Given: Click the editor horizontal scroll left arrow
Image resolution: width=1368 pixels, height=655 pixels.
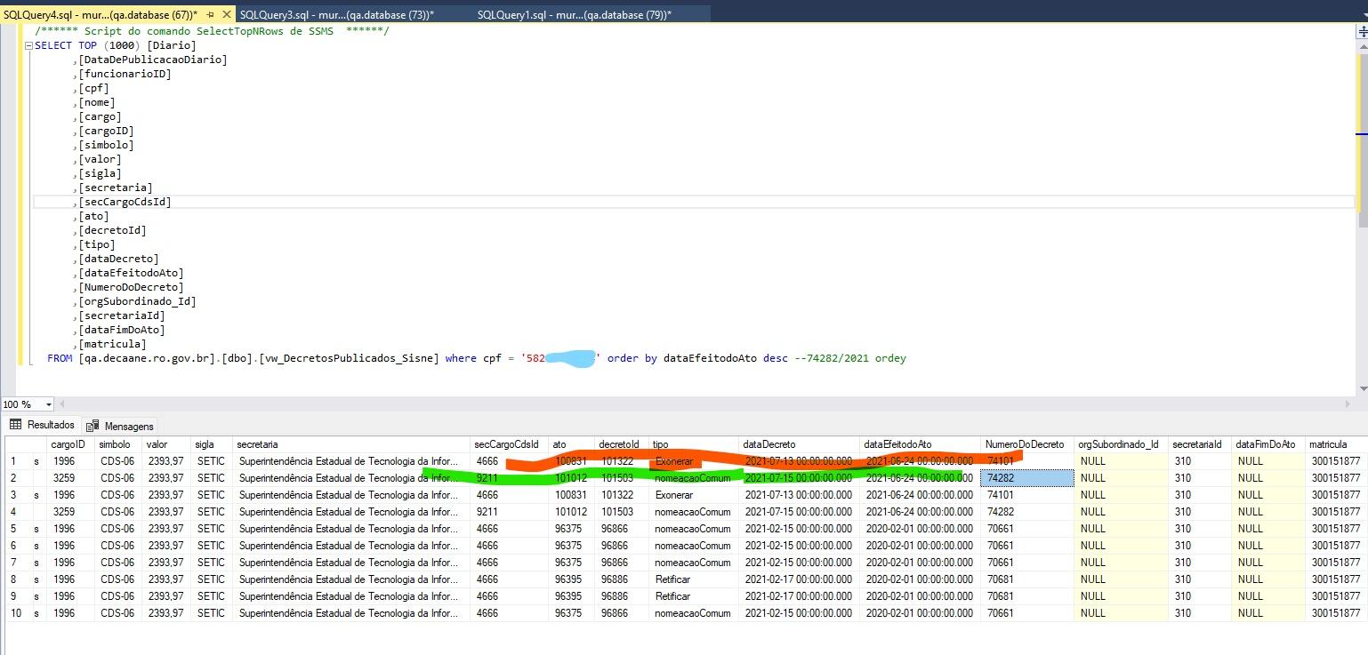Looking at the screenshot, I should click(x=61, y=404).
